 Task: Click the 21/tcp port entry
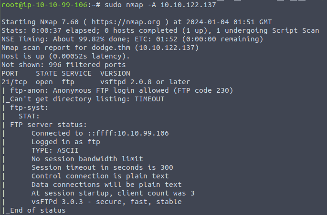14,82
